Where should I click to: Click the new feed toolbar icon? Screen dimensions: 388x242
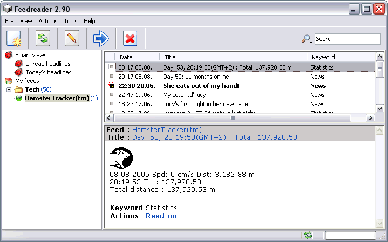click(14, 39)
